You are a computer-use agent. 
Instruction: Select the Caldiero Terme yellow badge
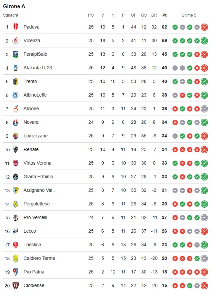click(x=16, y=258)
